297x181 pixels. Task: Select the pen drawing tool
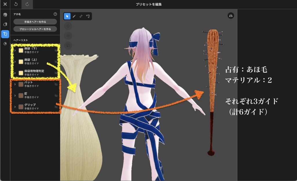74,16
